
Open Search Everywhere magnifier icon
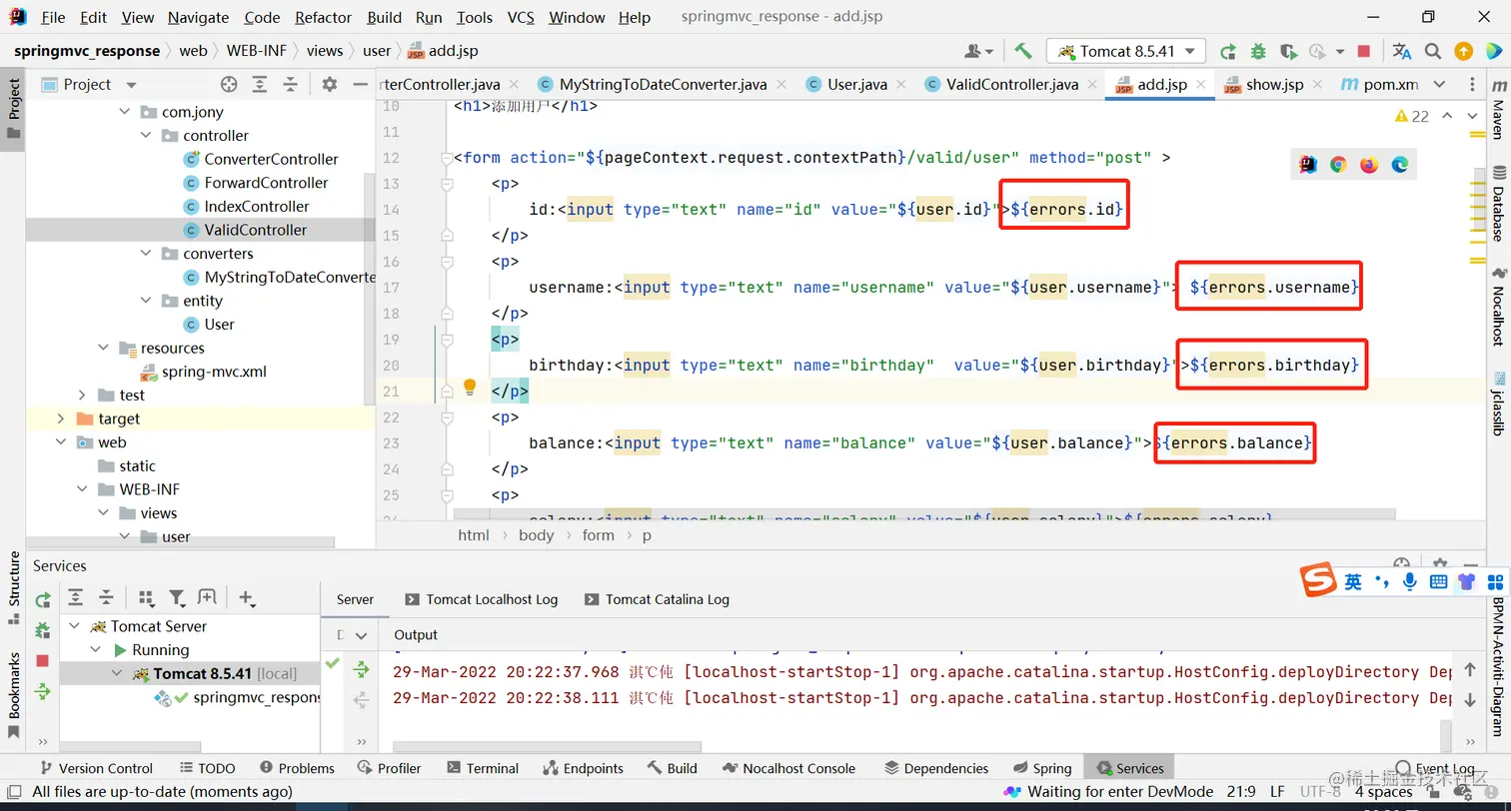point(1433,51)
